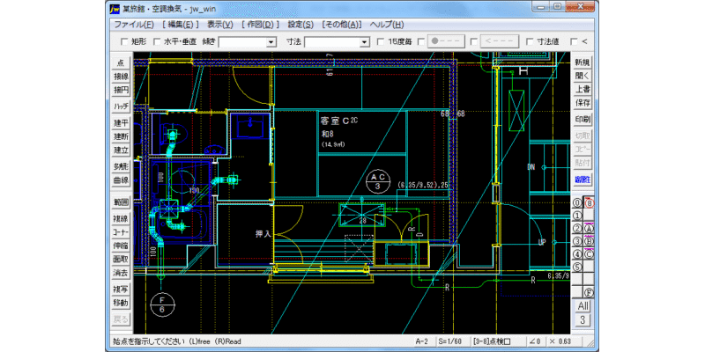
Task: Check the 15度毎 option
Action: 381,41
